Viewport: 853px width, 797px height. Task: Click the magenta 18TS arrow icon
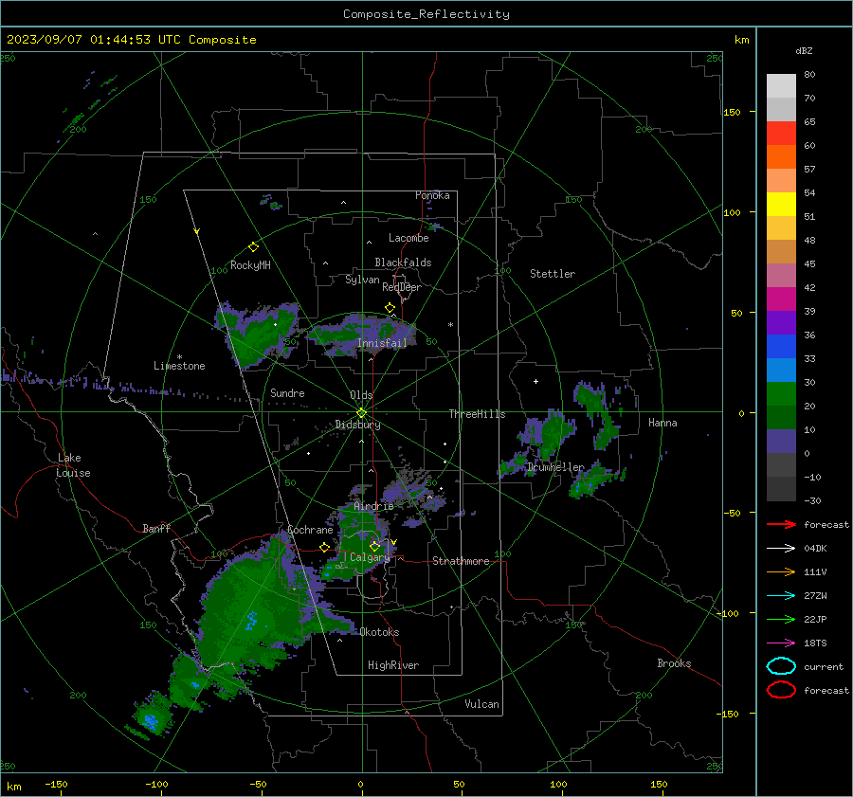pyautogui.click(x=781, y=643)
